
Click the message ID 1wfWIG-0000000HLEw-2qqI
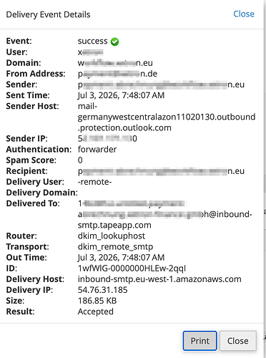tap(132, 268)
